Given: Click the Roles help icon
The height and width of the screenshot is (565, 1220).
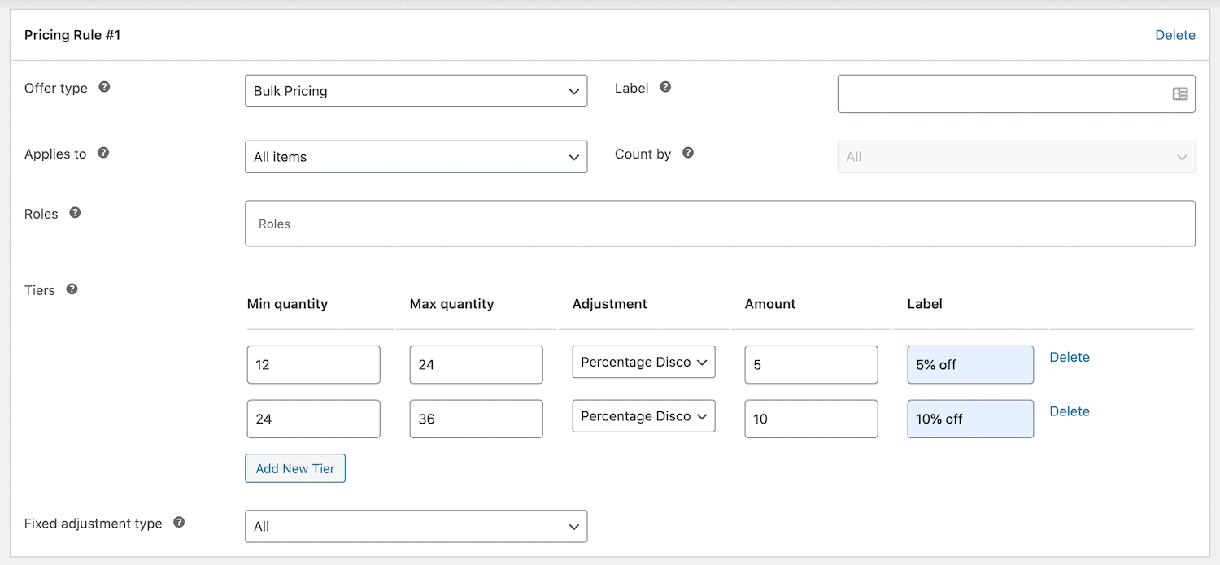Looking at the screenshot, I should click(x=74, y=212).
